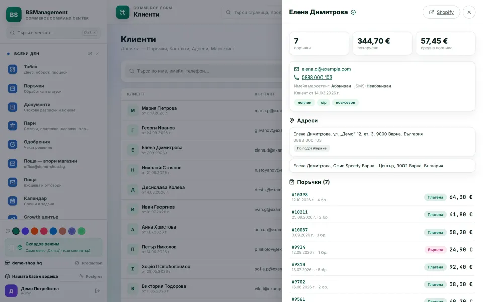The width and height of the screenshot is (483, 302).
Task: Open order #9810
Action: (x=382, y=267)
